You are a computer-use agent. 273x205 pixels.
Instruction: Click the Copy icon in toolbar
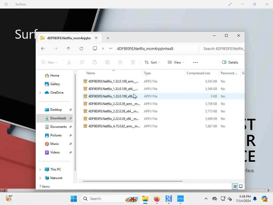coord(82,62)
